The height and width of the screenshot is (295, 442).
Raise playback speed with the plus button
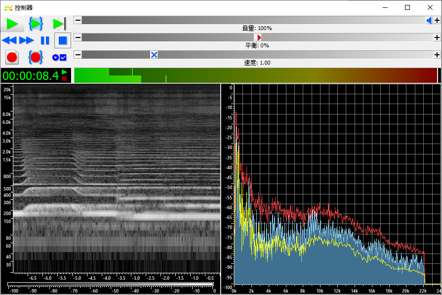437,55
